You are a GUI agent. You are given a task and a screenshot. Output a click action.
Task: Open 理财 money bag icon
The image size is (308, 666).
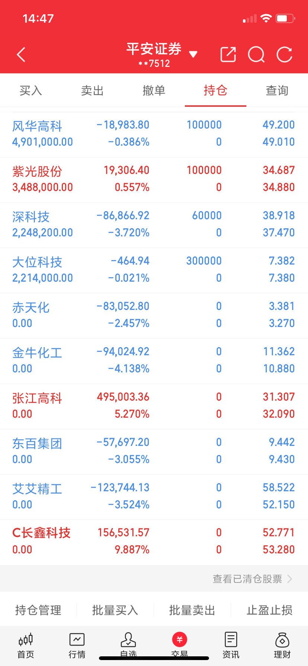282,646
